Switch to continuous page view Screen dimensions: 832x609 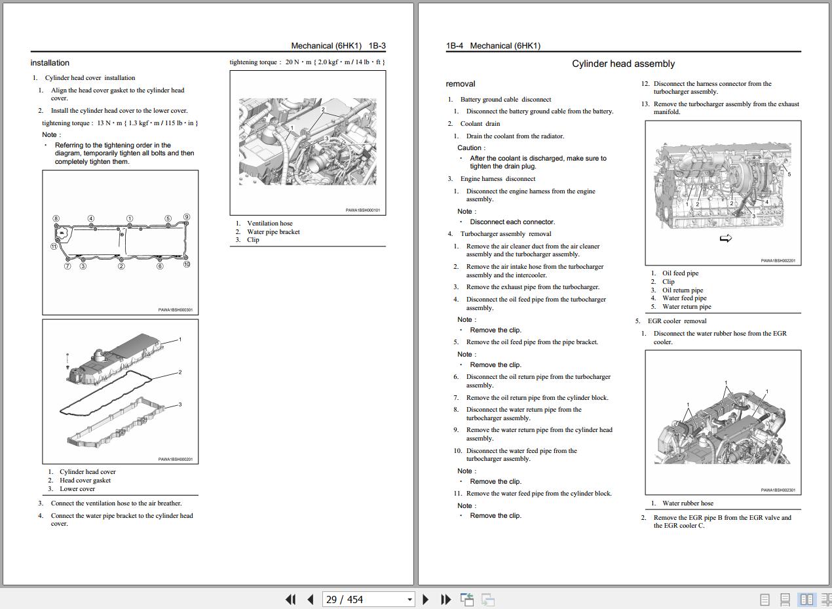point(785,599)
